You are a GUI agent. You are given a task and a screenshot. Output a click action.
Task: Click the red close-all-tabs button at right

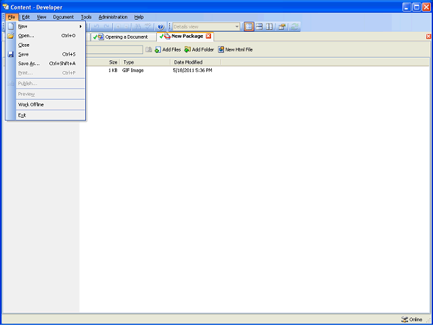pyautogui.click(x=428, y=37)
